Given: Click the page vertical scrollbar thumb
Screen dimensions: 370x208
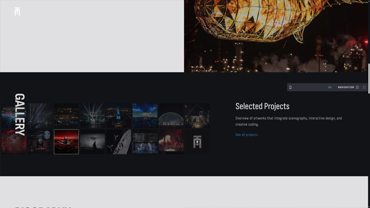Looking at the screenshot, I should [x=369, y=78].
